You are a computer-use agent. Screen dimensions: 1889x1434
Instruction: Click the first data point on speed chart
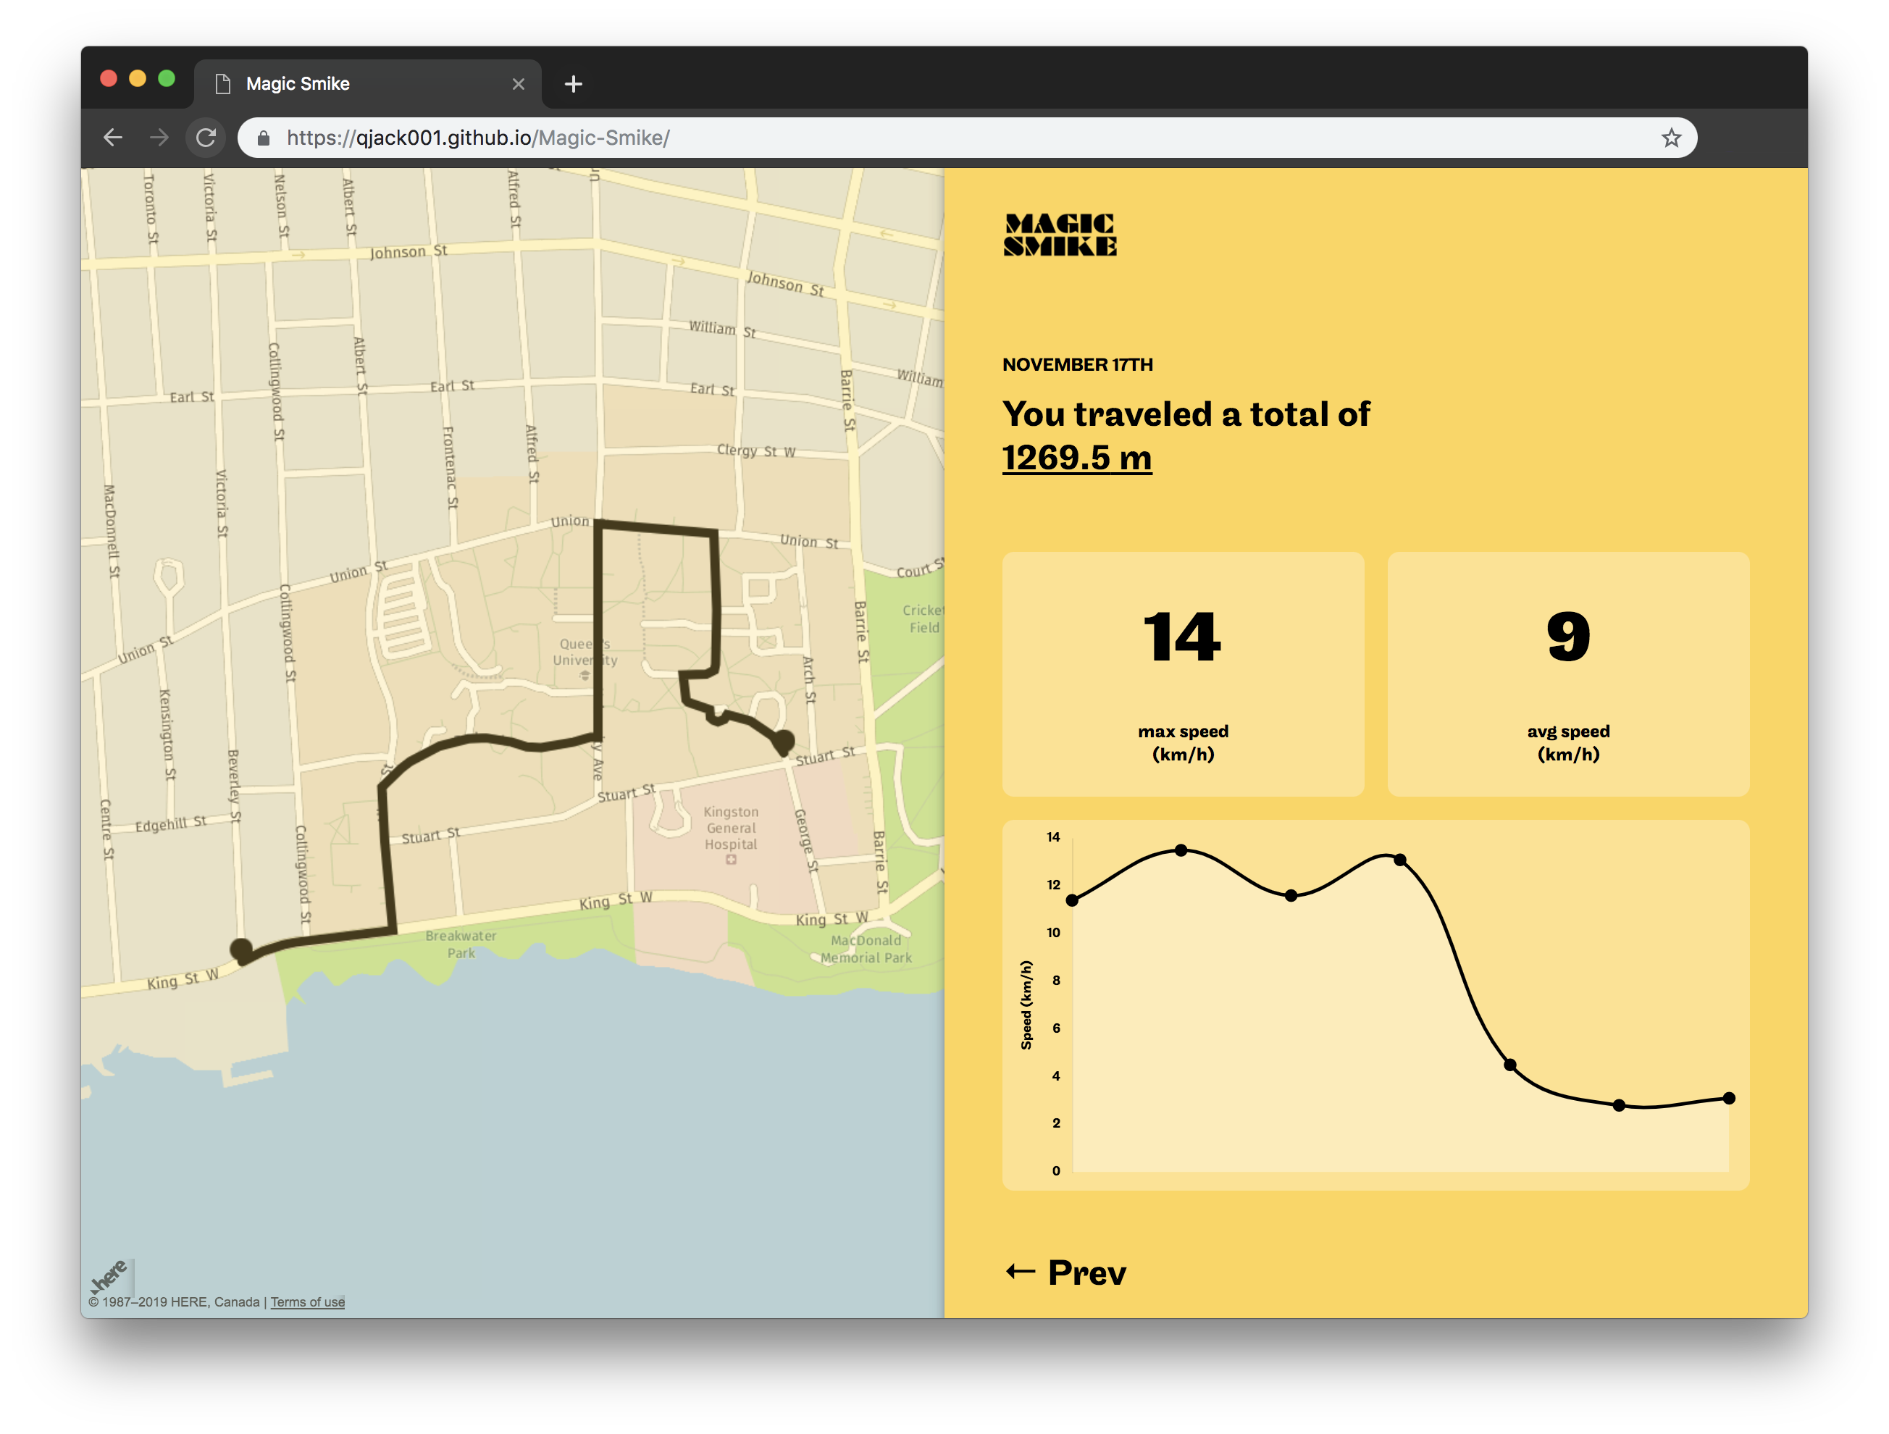click(x=1073, y=900)
